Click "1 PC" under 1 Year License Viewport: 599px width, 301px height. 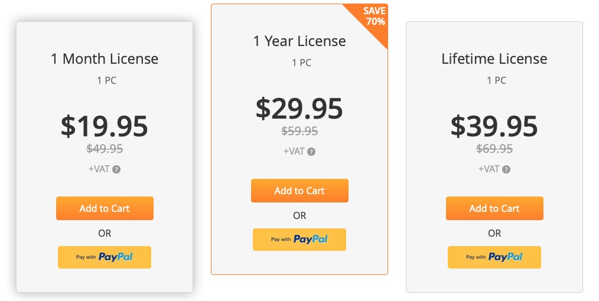click(x=301, y=63)
